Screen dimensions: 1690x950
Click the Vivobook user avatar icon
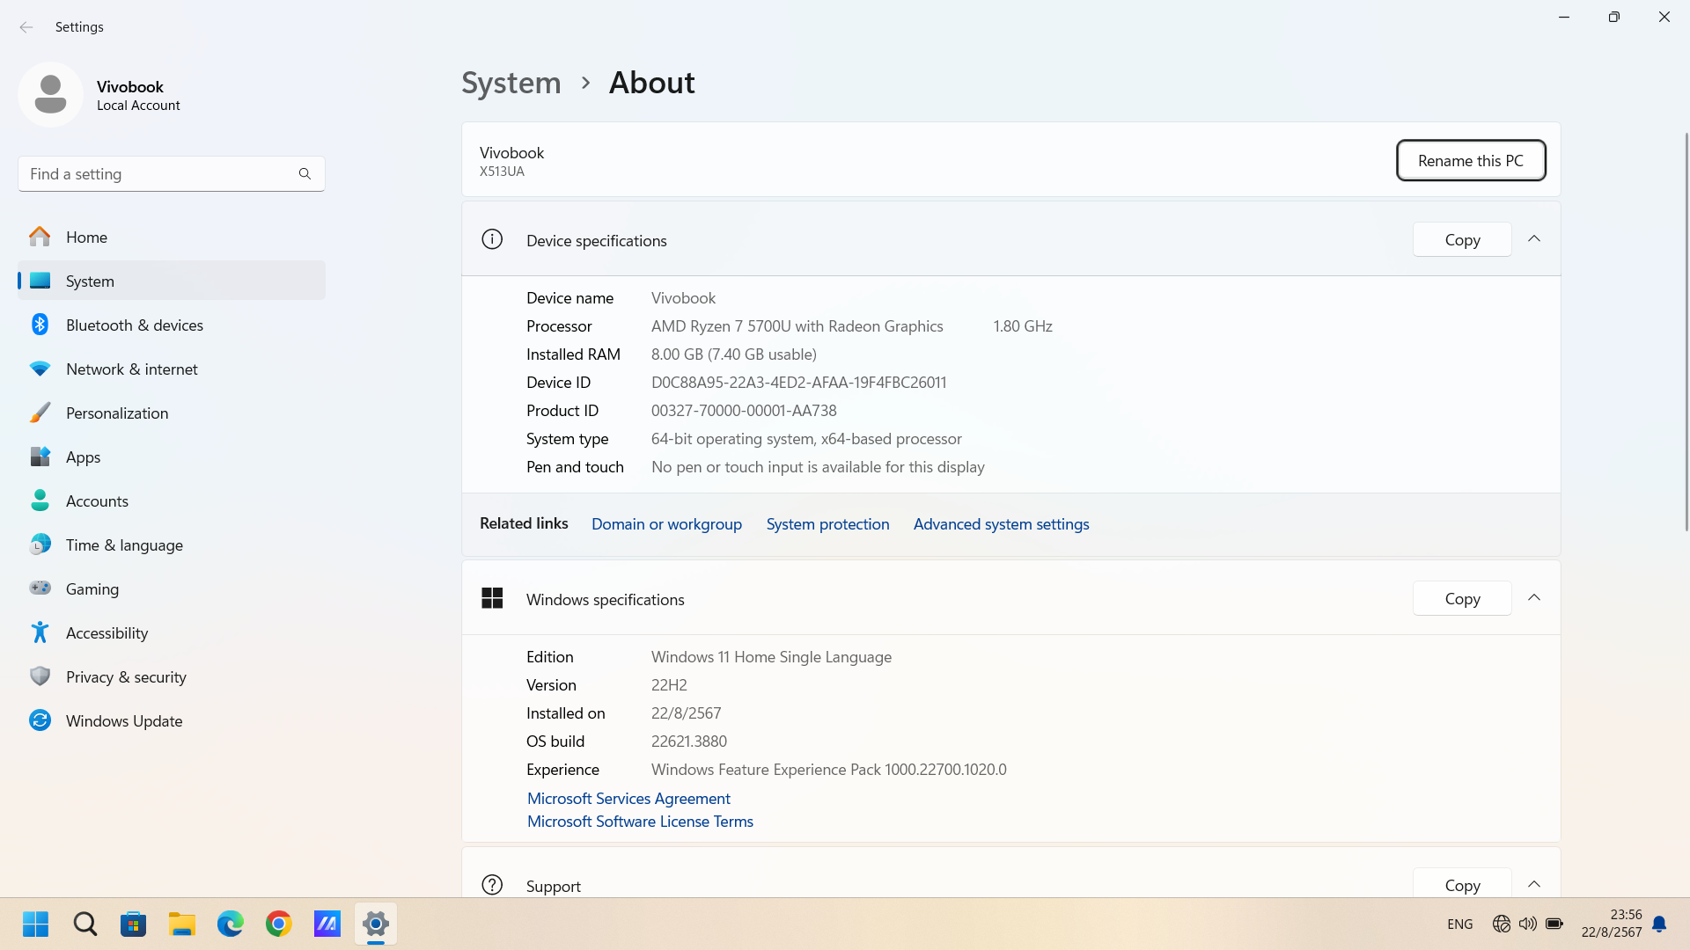50,94
